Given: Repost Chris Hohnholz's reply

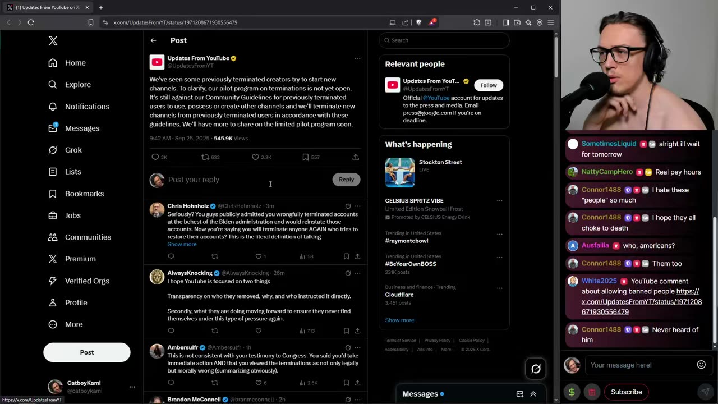Looking at the screenshot, I should (x=214, y=256).
